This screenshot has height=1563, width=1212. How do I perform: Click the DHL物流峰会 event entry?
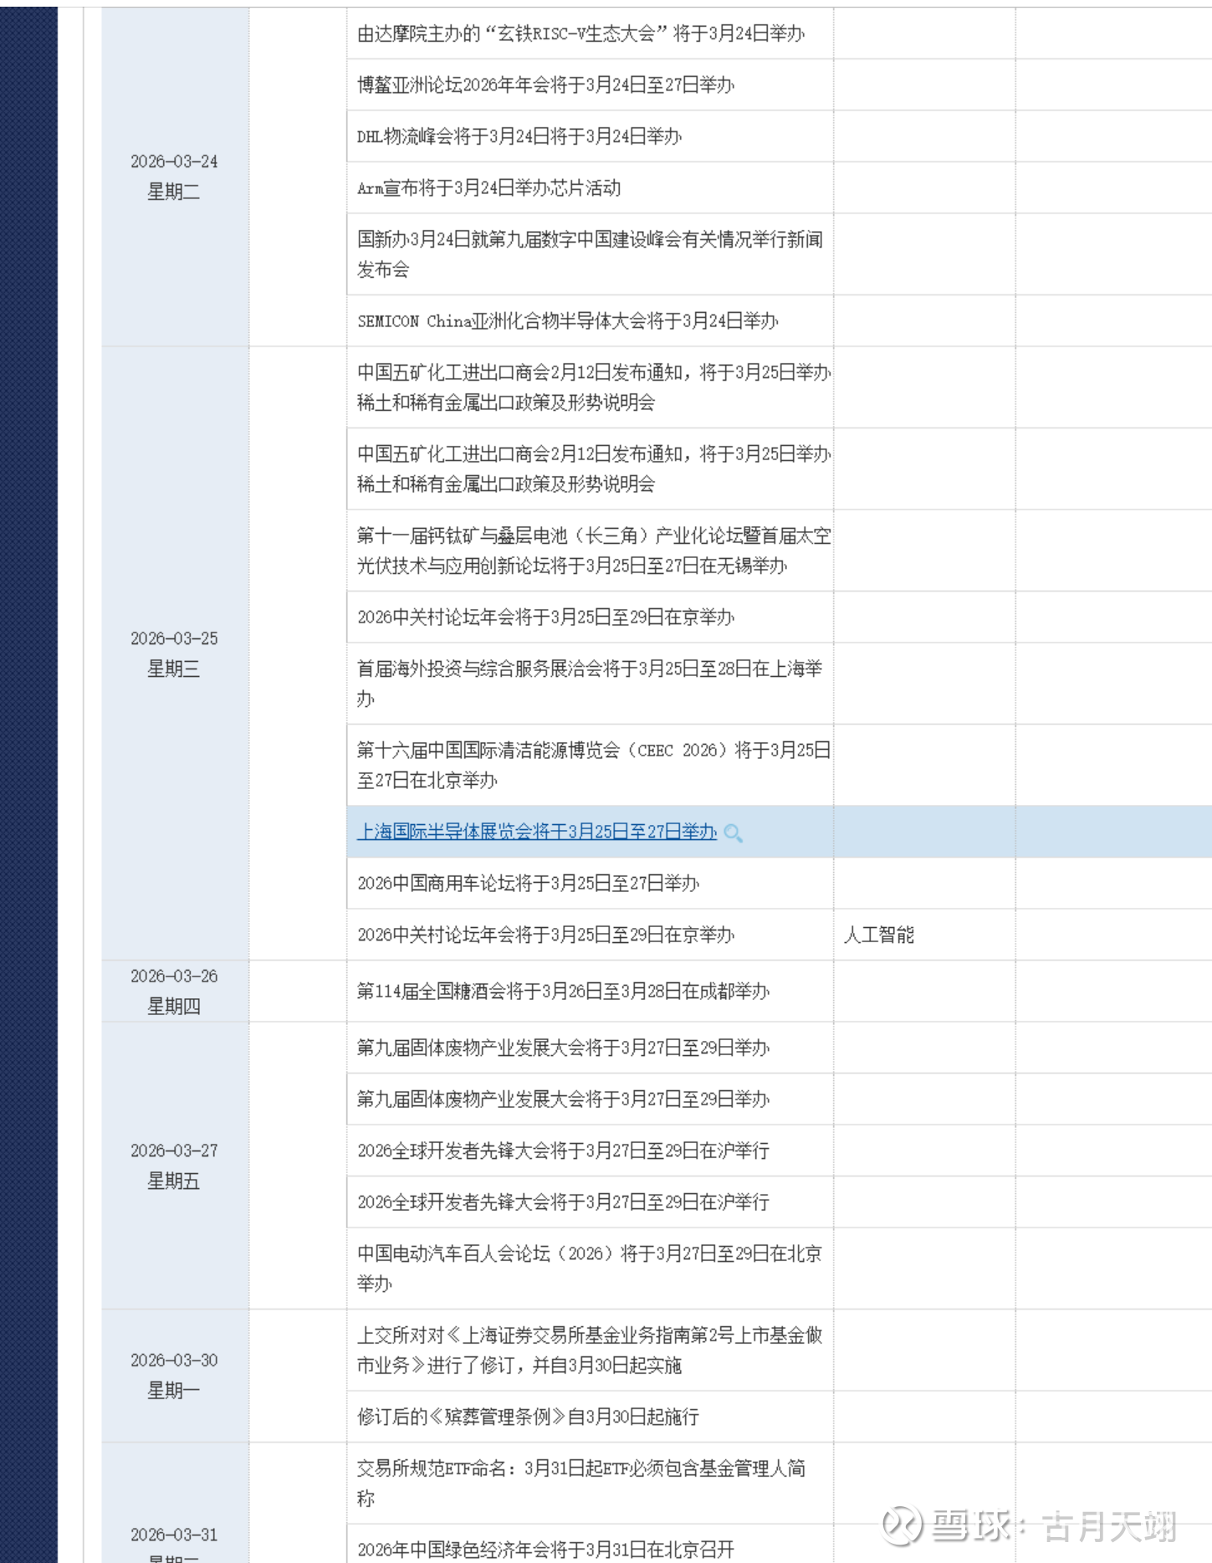pos(519,136)
